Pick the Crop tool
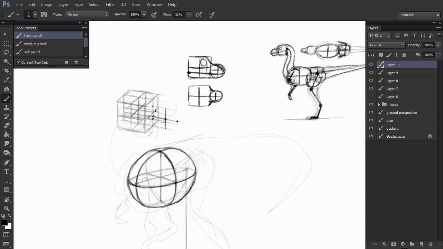This screenshot has height=249, width=443. pos(7,70)
